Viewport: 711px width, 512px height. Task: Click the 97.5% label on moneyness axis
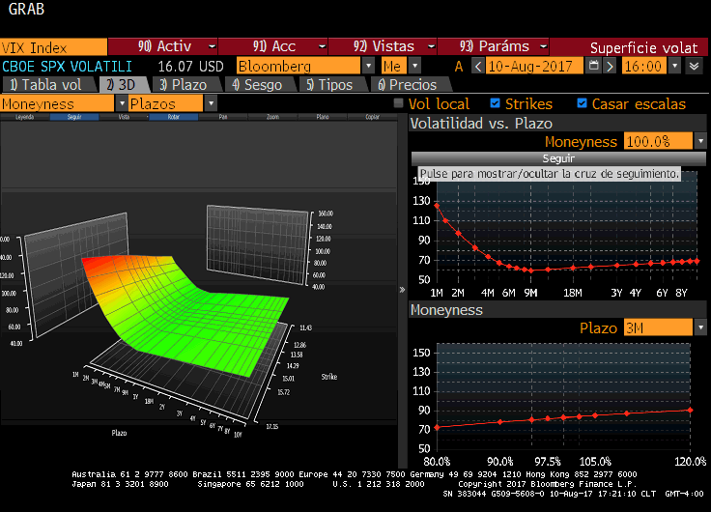coord(548,461)
